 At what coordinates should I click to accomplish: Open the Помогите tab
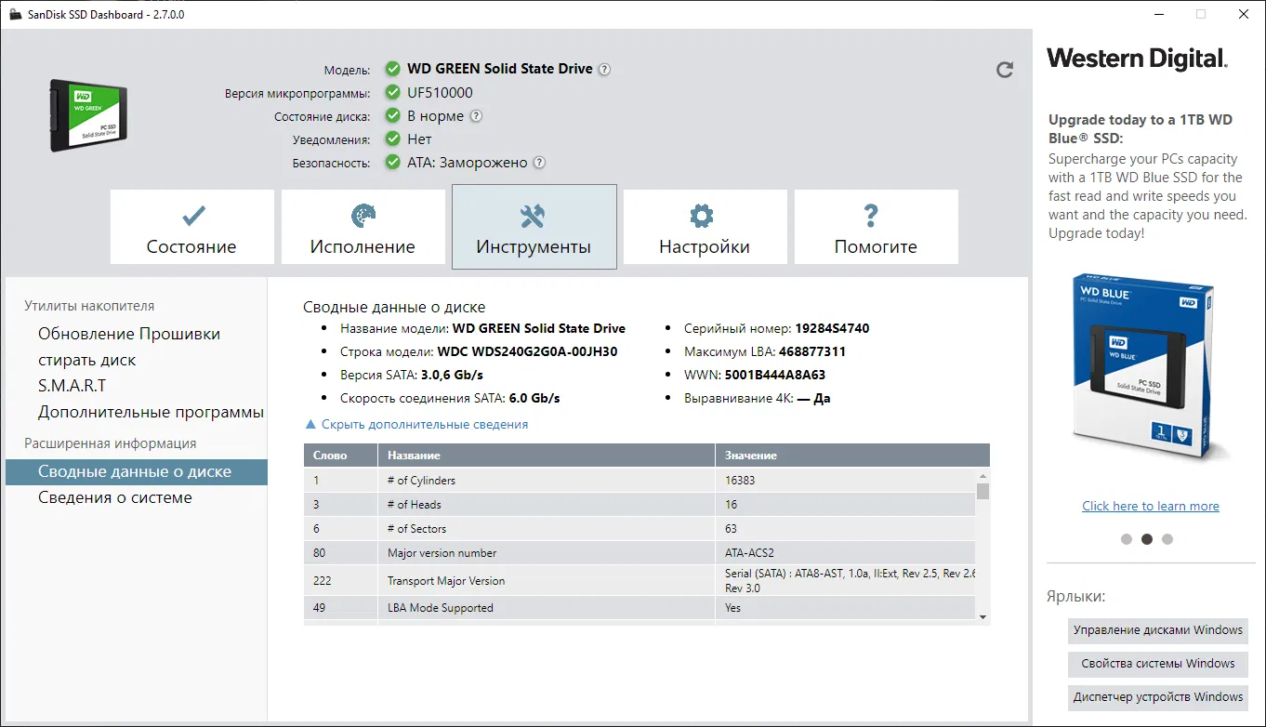click(876, 228)
